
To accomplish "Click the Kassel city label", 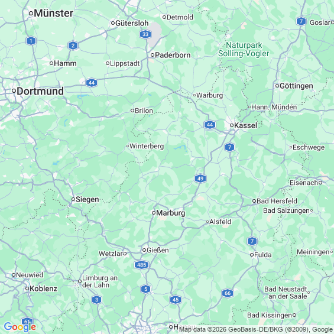I will tap(245, 125).
